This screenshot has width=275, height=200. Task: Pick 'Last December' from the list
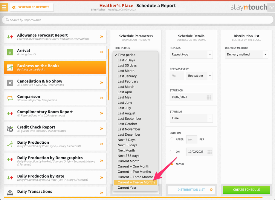(x=136, y=134)
